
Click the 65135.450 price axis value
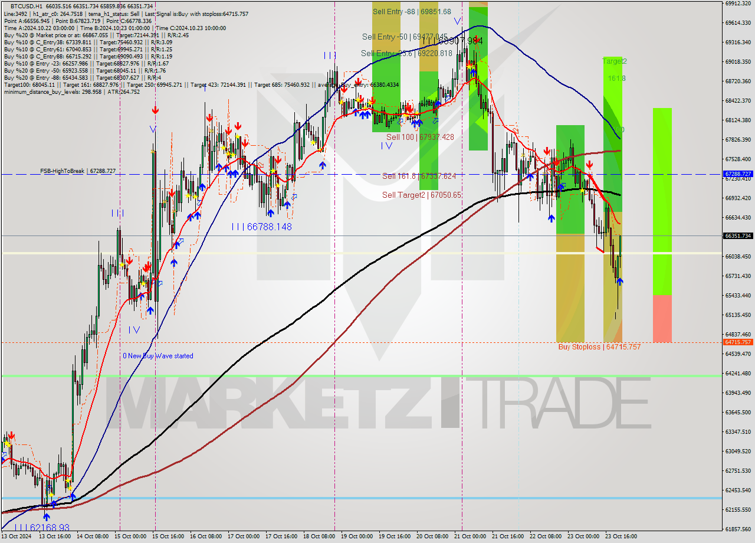(x=737, y=315)
